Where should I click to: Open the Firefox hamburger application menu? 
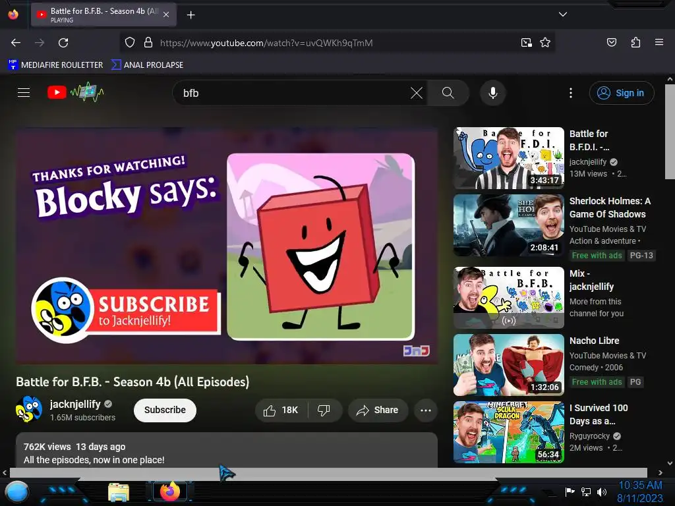pyautogui.click(x=659, y=42)
